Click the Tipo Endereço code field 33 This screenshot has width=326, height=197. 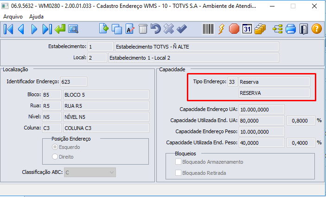[x=233, y=82]
